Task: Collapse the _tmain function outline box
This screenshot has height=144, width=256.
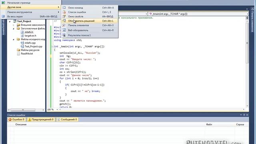Action: tap(52, 46)
